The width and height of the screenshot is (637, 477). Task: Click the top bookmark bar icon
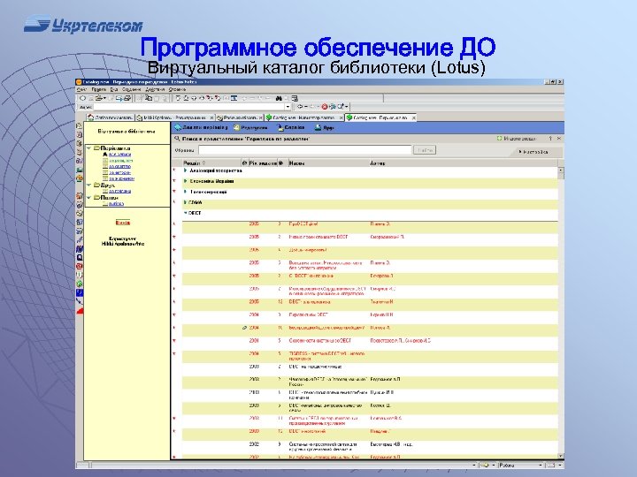click(80, 125)
